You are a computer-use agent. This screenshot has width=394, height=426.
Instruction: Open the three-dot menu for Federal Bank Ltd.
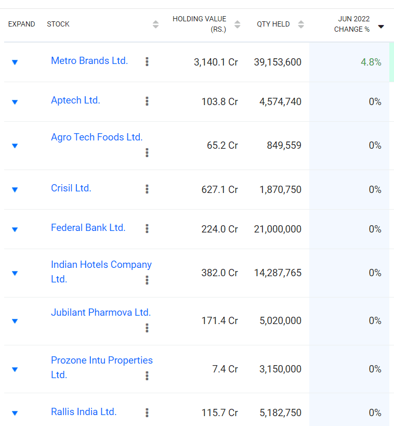point(147,229)
